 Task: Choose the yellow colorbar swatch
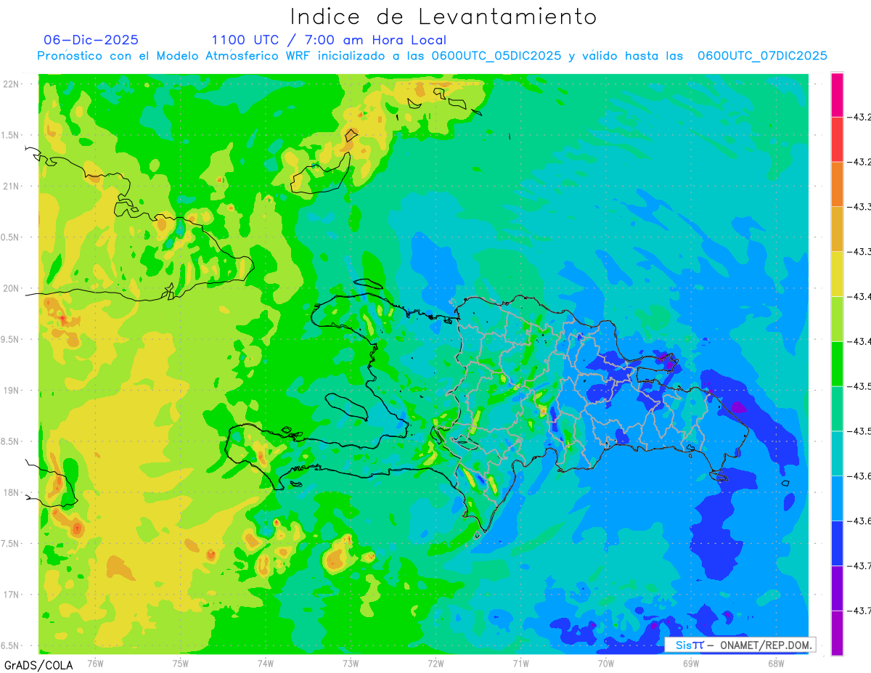click(x=837, y=274)
